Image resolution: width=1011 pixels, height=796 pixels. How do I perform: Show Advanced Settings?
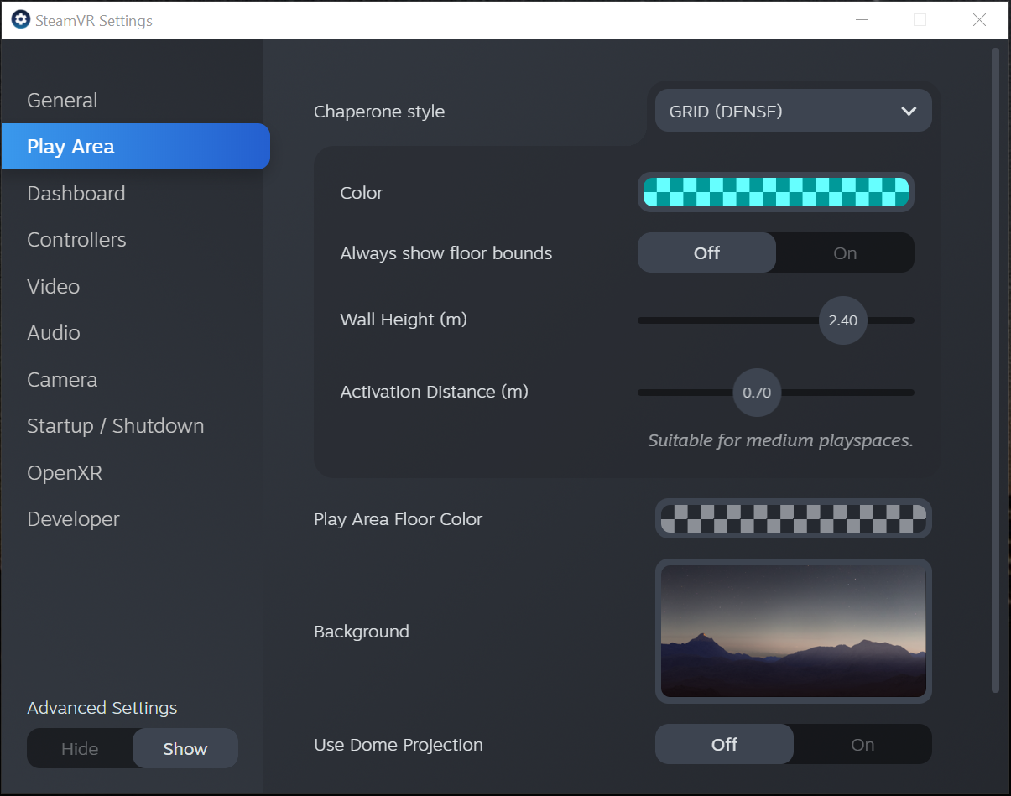tap(185, 749)
